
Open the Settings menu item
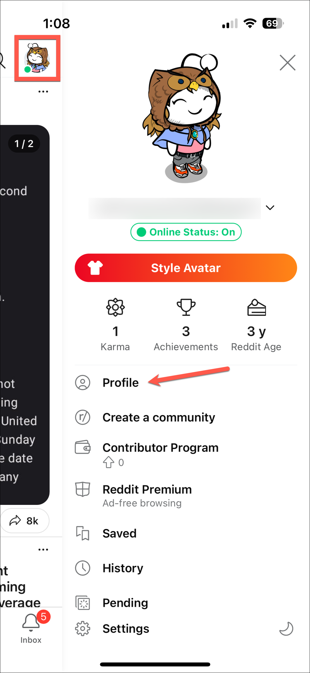coord(125,628)
